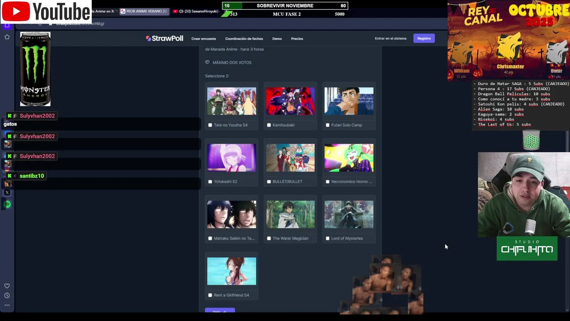Image resolution: width=570 pixels, height=321 pixels.
Task: Open Crear encuesta menu item
Action: tap(204, 39)
